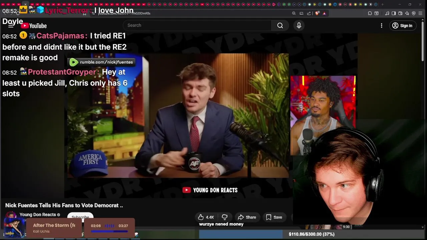Click the Kali Uchis artist name
The image size is (427, 240).
41,231
